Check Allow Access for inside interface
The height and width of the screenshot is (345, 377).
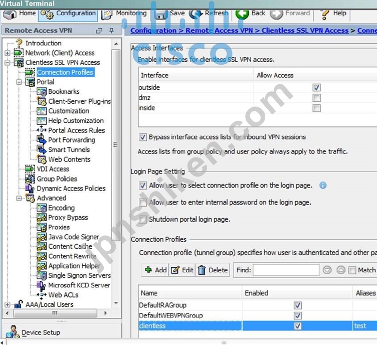coord(316,108)
